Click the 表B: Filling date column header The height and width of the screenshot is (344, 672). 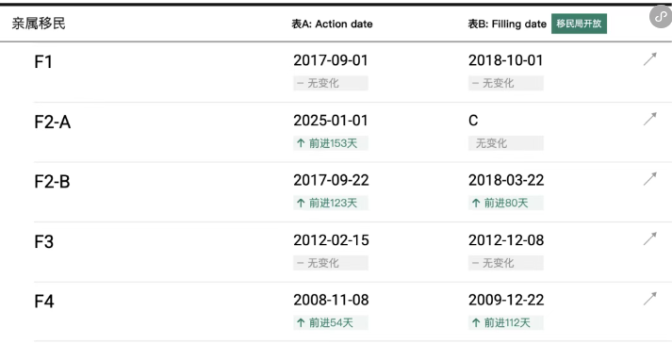pyautogui.click(x=507, y=24)
